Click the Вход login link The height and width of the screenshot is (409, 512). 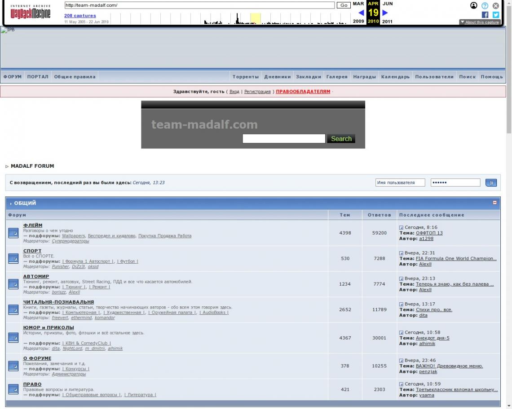pyautogui.click(x=234, y=91)
